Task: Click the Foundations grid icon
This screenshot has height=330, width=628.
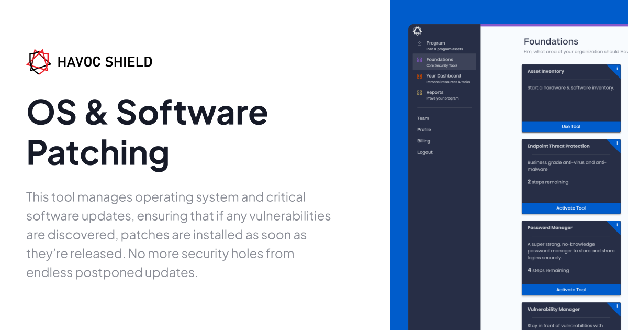Action: coord(418,60)
